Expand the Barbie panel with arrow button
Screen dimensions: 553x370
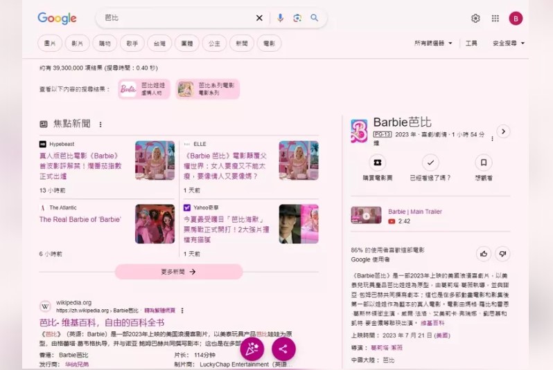tap(503, 131)
